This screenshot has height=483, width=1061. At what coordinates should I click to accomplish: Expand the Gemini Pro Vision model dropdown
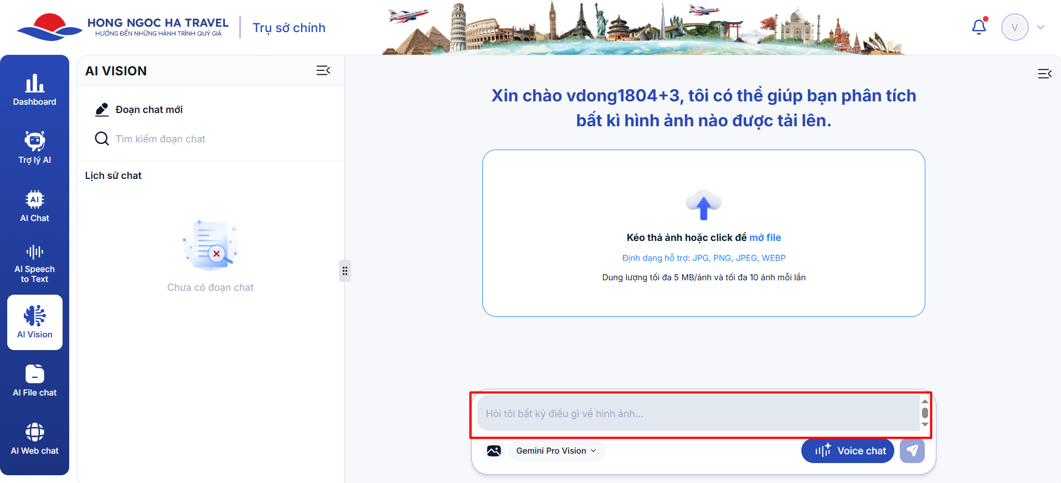pos(556,451)
